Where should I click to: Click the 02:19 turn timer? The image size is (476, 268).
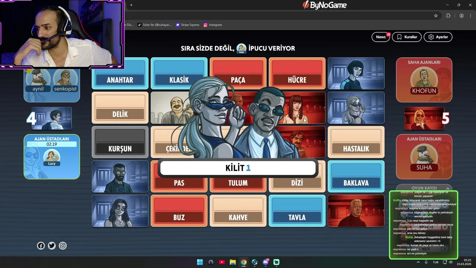pyautogui.click(x=52, y=144)
